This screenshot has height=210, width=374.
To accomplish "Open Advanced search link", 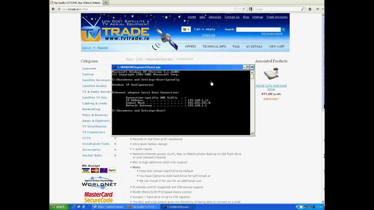I will (272, 34).
